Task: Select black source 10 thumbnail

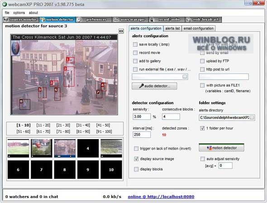Action: pyautogui.click(x=111, y=169)
